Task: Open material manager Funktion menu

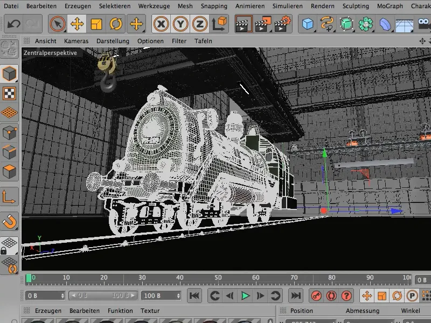Action: point(120,311)
